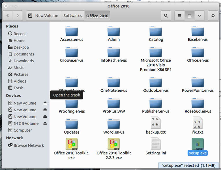Click the Catalog folder name label
Viewport: 221px width, 170px height.
pos(156,40)
